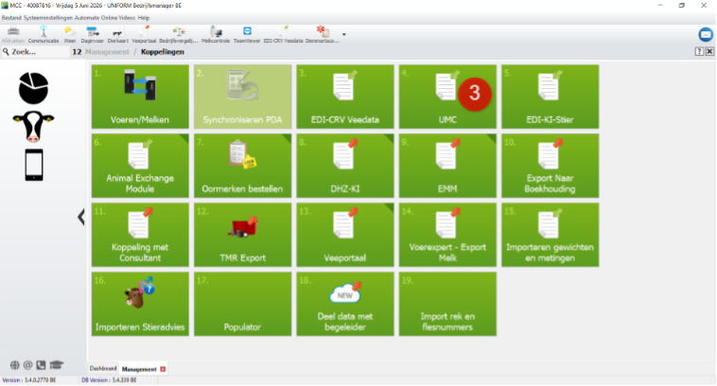Image resolution: width=717 pixels, height=386 pixels.
Task: Select the Management tab
Action: point(139,369)
